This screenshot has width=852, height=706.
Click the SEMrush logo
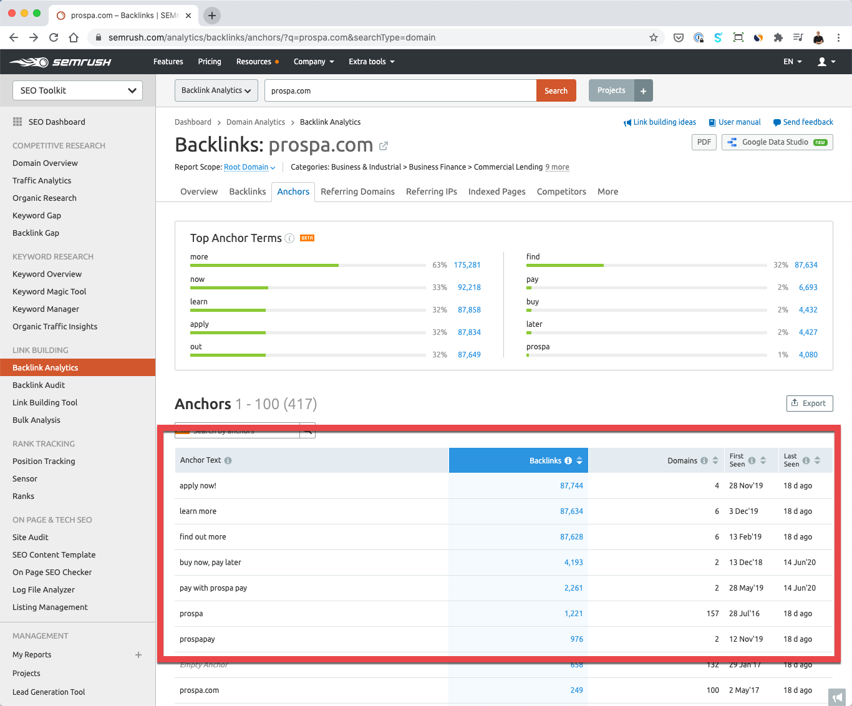click(x=61, y=62)
